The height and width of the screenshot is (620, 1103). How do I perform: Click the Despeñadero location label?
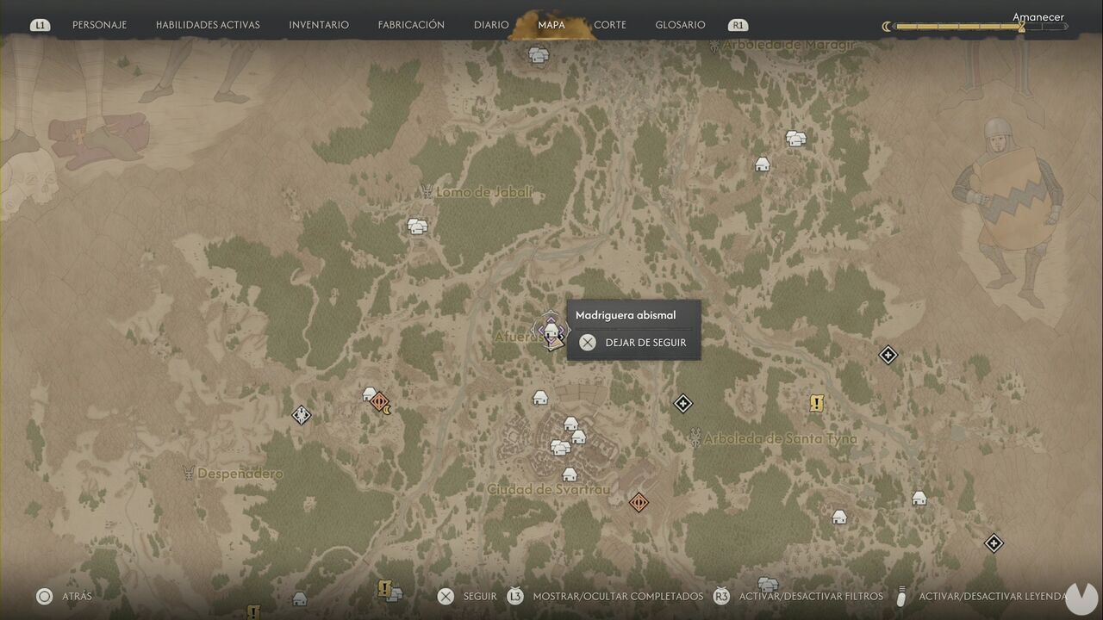click(x=240, y=474)
